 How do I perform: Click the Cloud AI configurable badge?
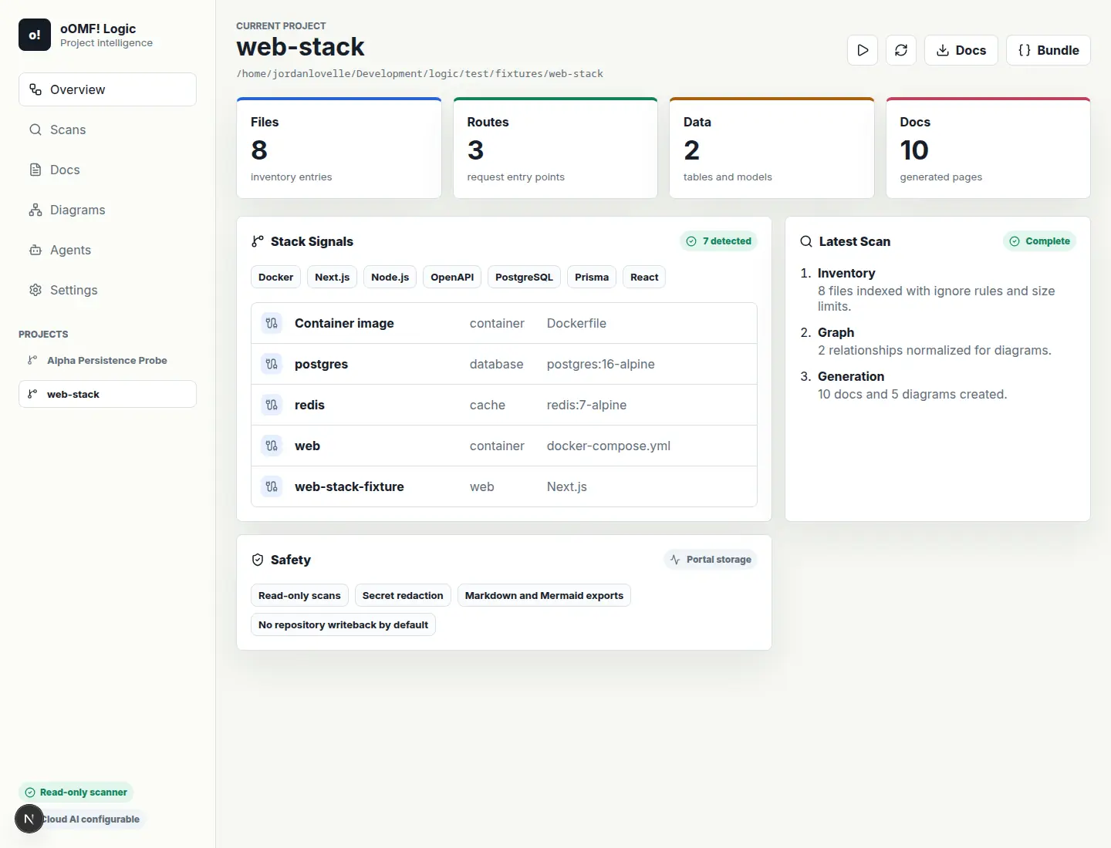point(91,819)
